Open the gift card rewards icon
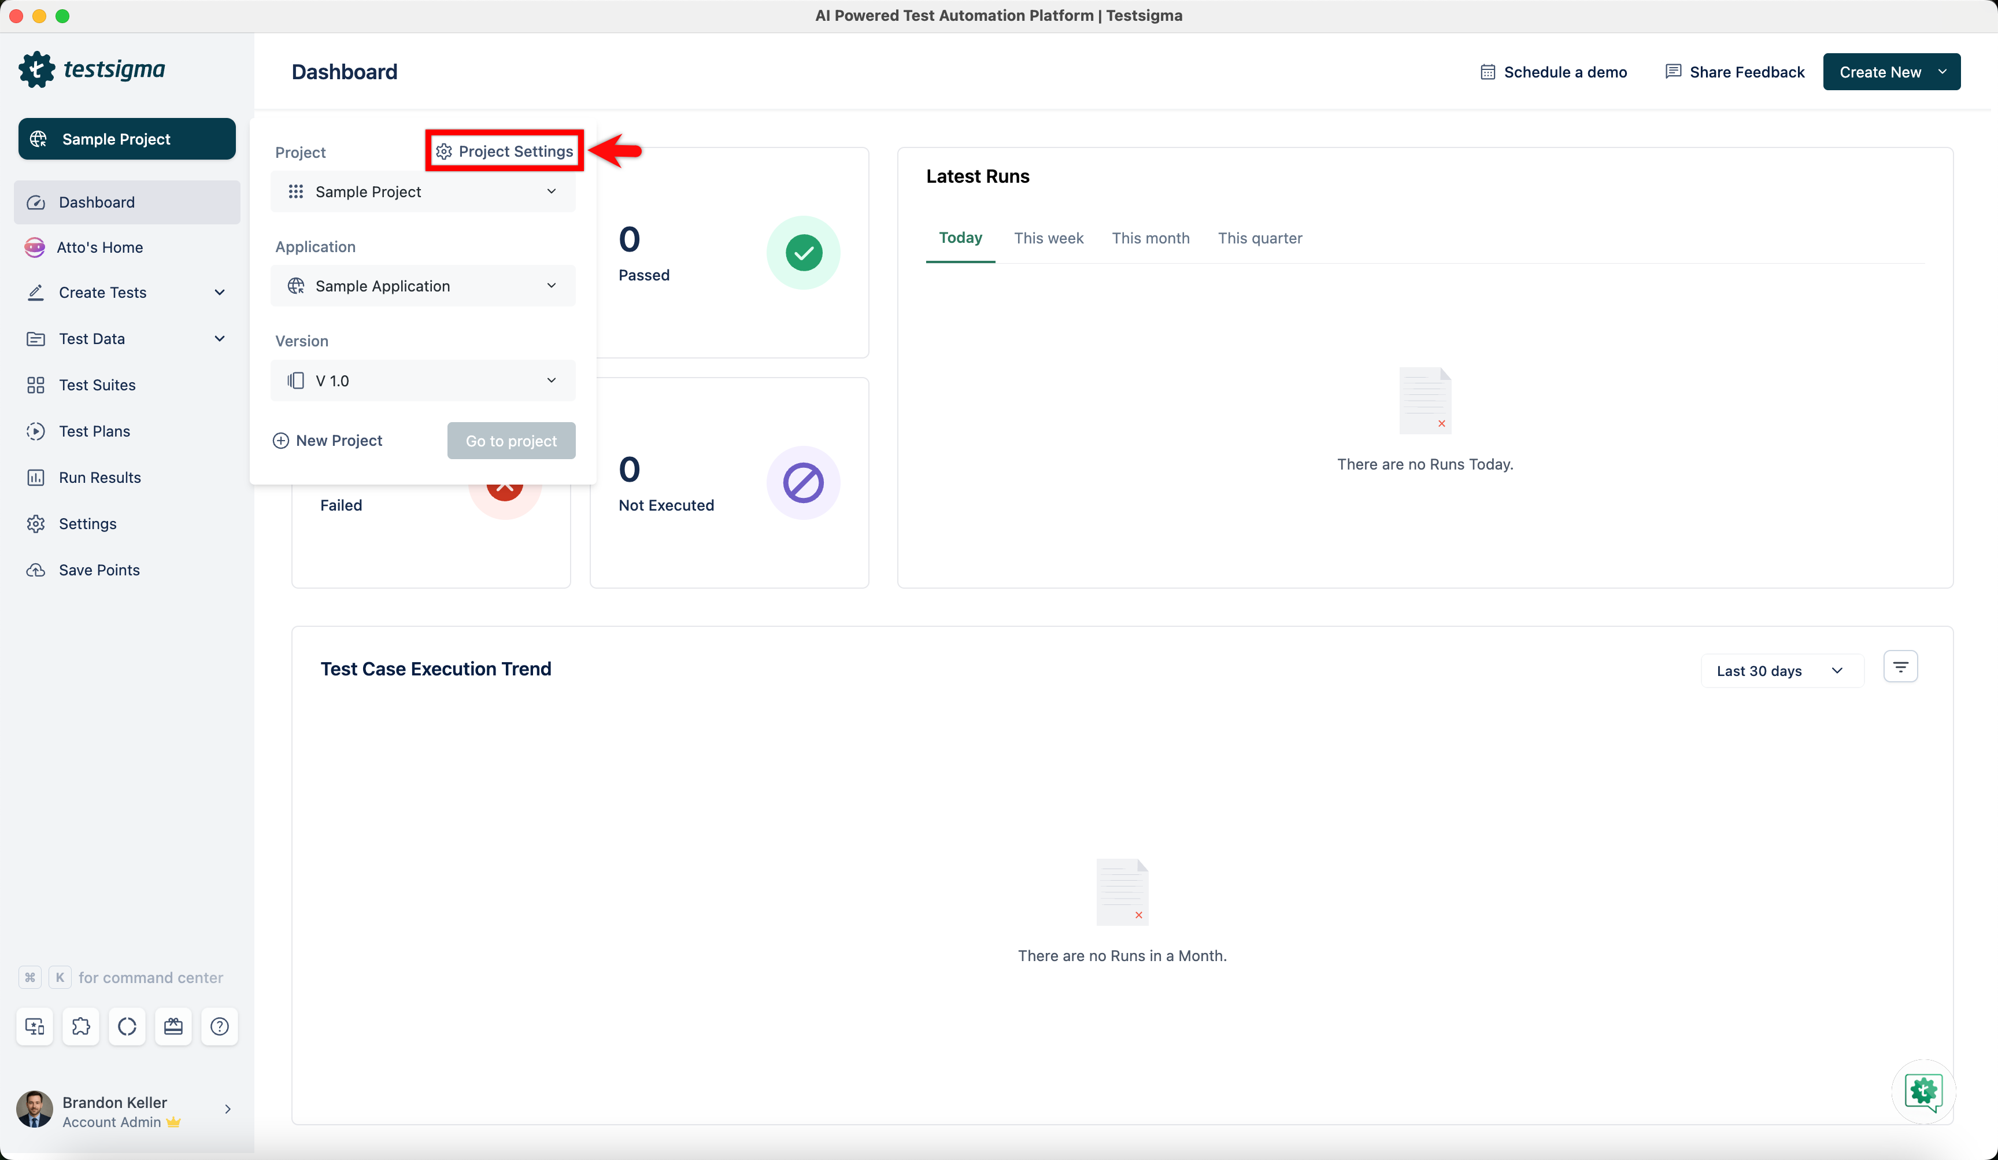Image resolution: width=1998 pixels, height=1160 pixels. [173, 1026]
